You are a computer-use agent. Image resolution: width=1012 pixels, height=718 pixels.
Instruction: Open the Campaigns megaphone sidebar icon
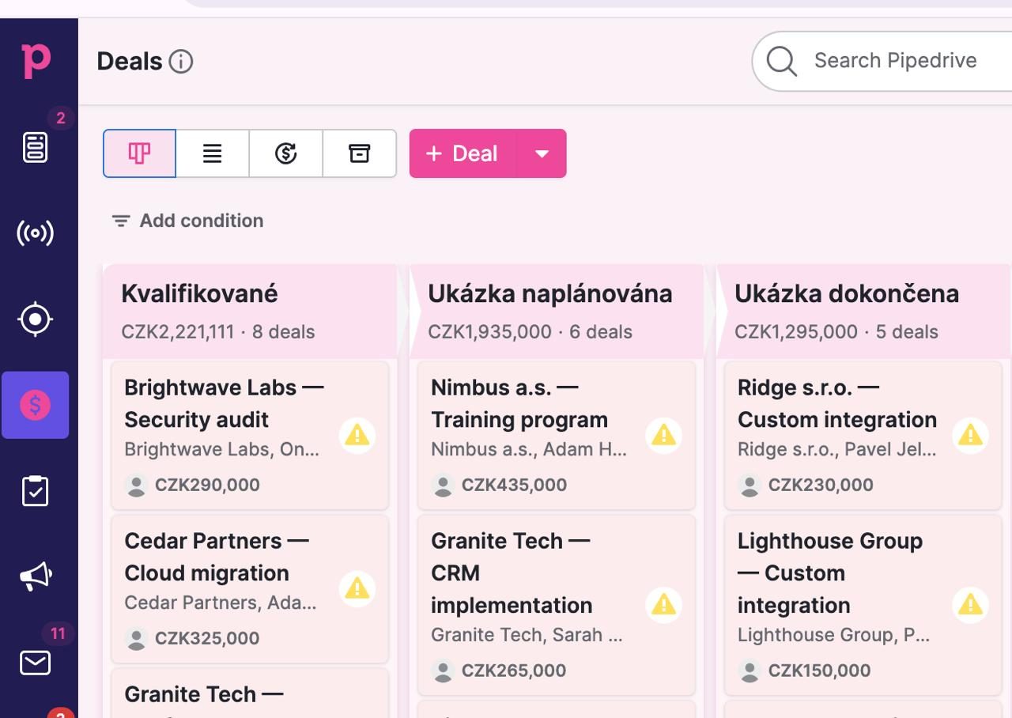click(x=36, y=576)
